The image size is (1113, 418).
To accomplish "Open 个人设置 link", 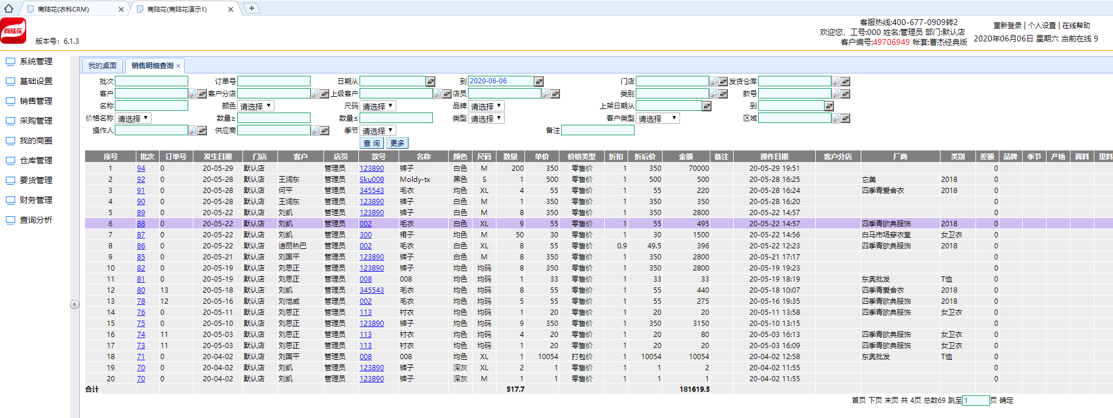I will (1042, 26).
